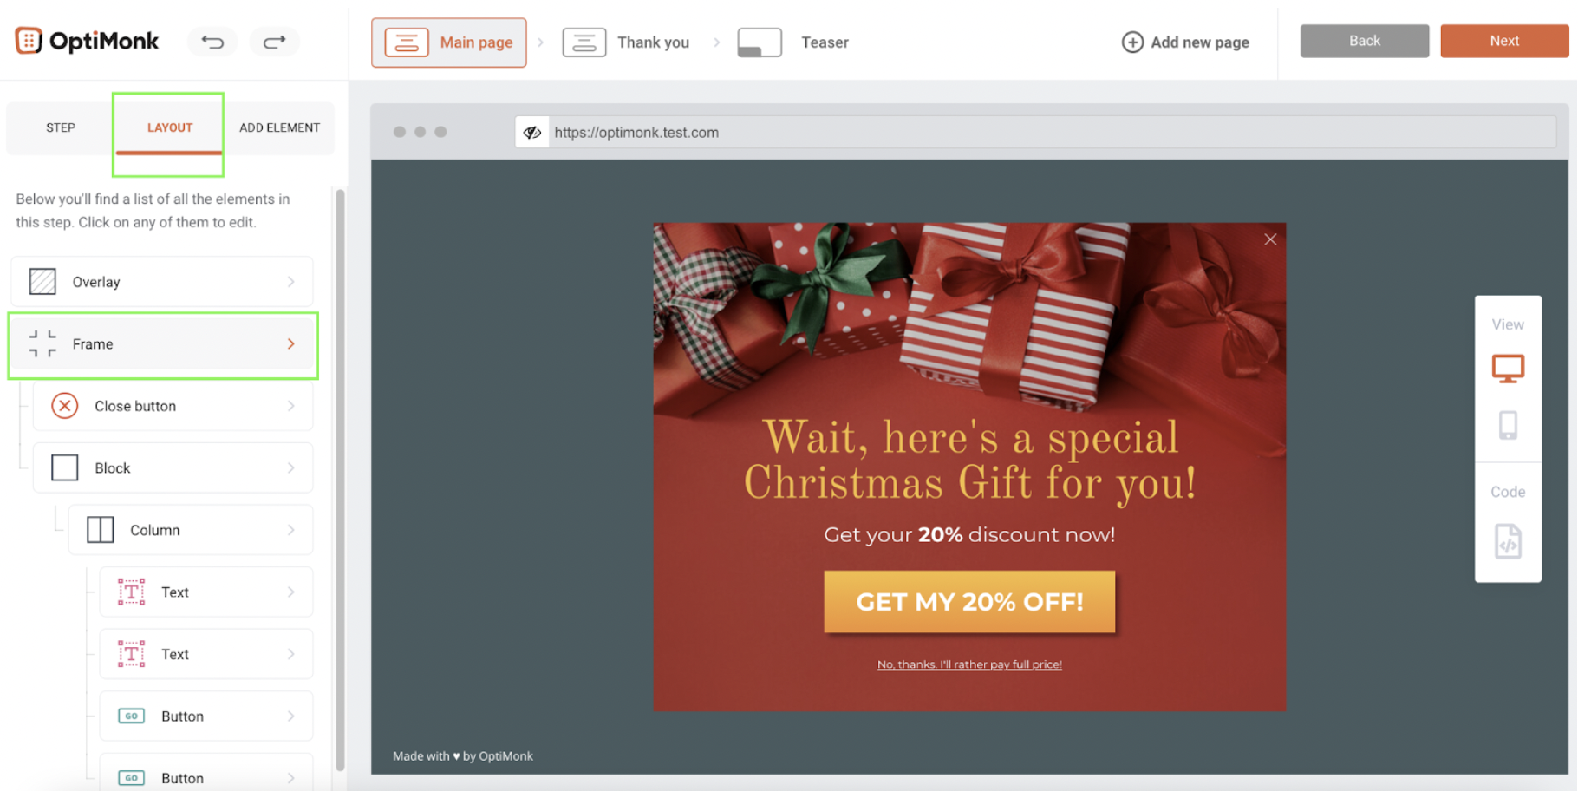
Task: Switch to desktop view icon
Action: tap(1508, 369)
